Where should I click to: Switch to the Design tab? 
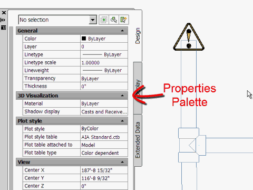(138, 36)
